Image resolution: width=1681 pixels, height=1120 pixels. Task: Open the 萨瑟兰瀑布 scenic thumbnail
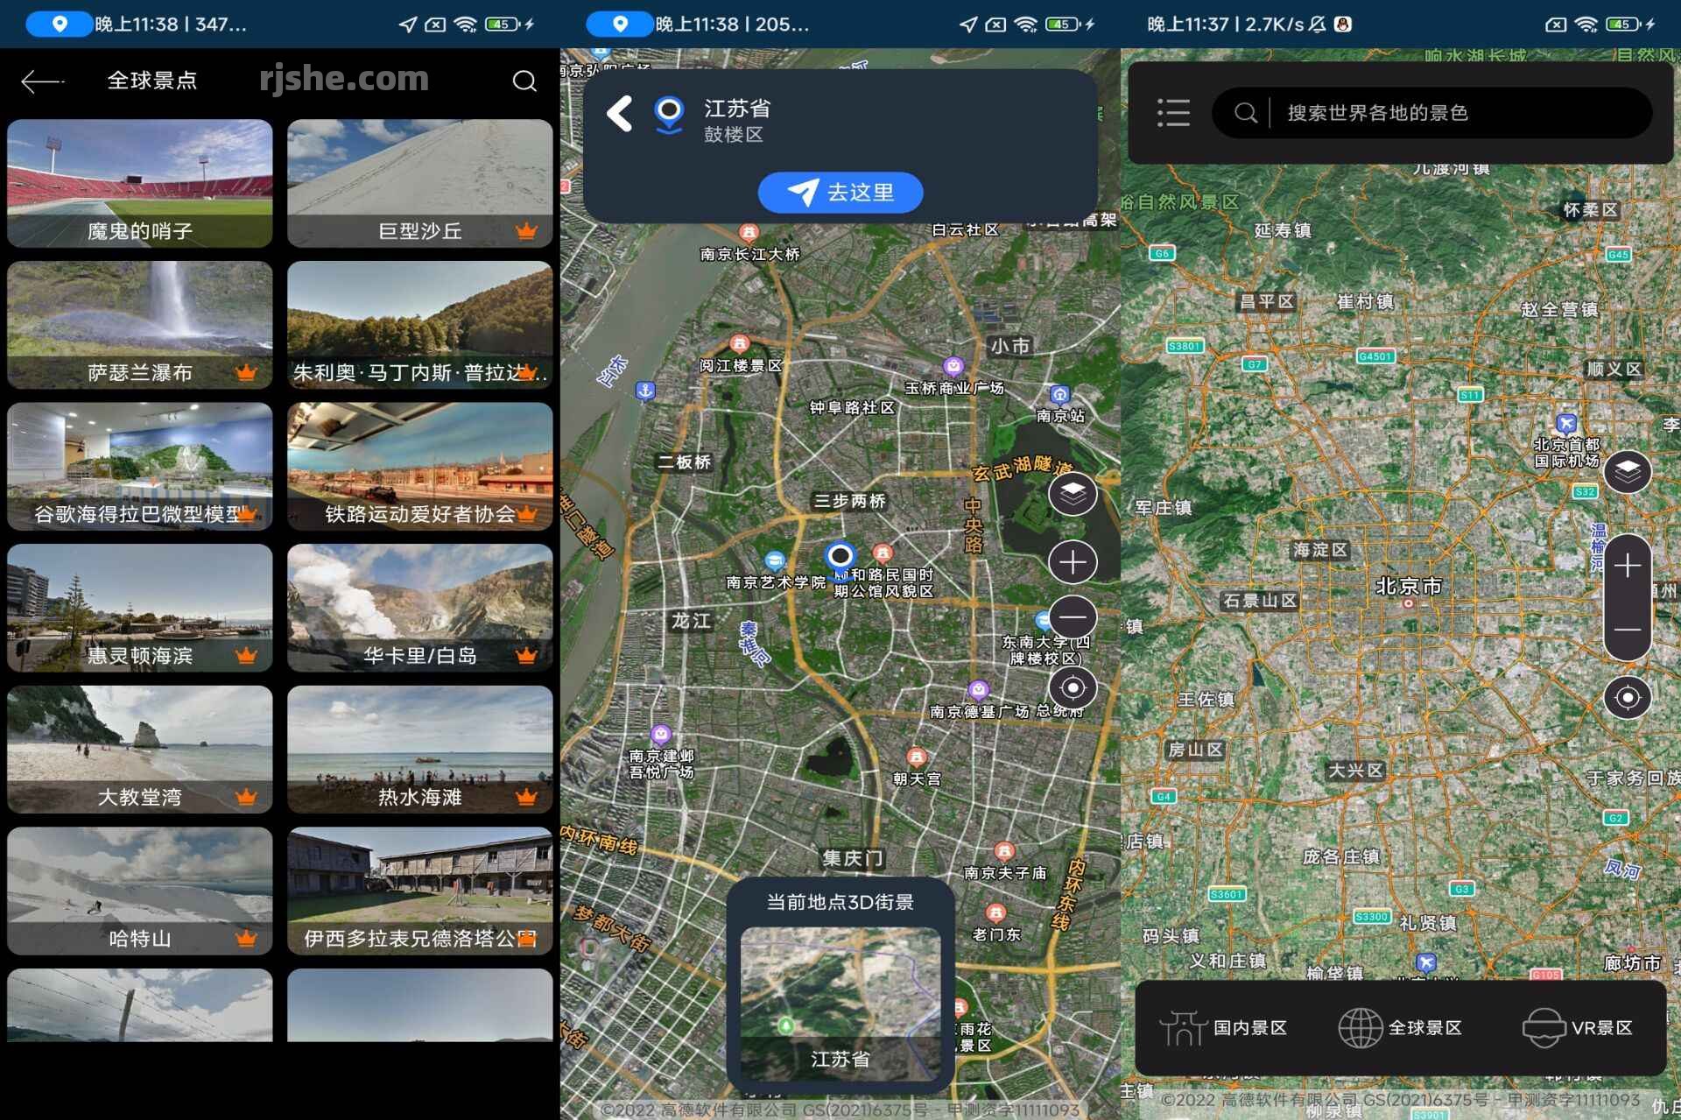coord(139,323)
